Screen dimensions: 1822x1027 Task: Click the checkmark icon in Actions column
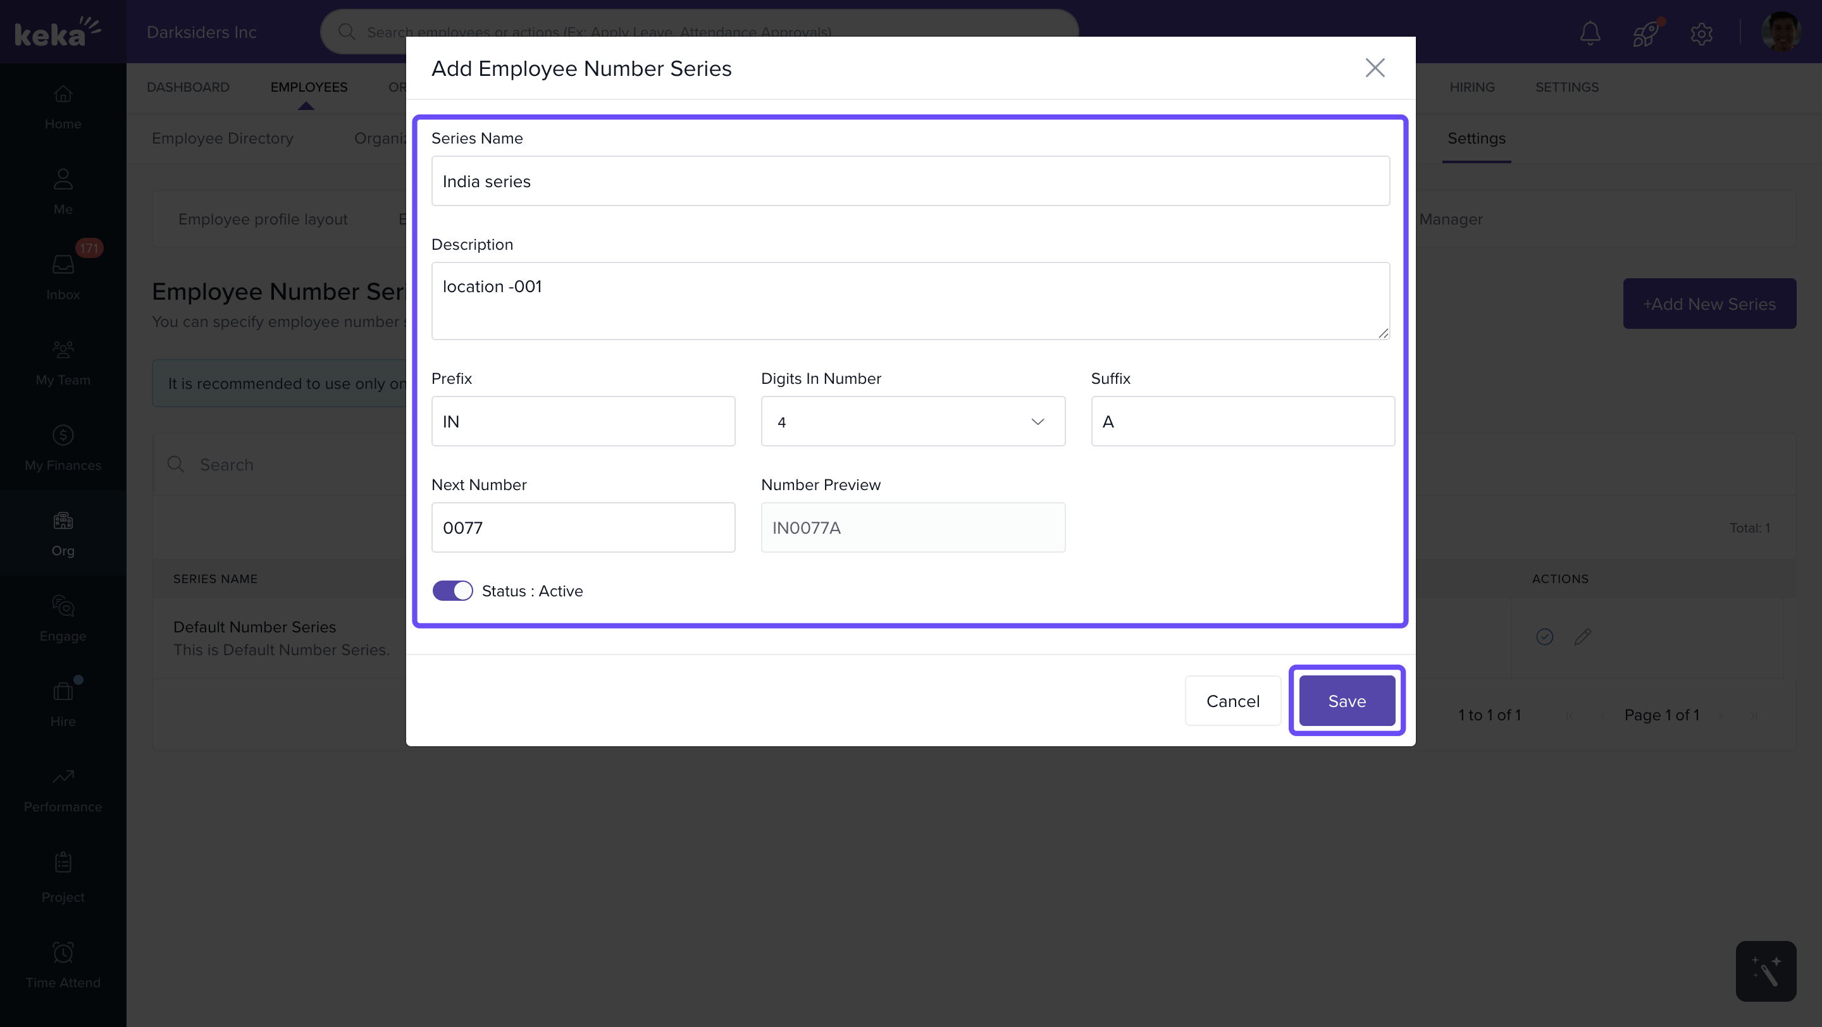(x=1545, y=636)
